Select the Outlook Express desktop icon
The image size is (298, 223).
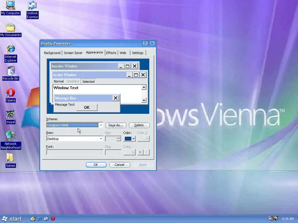pos(32,10)
